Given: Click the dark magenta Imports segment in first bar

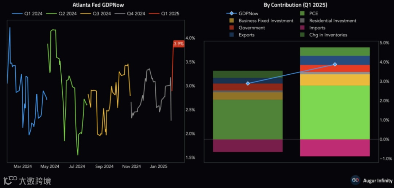Looking at the screenshot, I should coord(248,146).
